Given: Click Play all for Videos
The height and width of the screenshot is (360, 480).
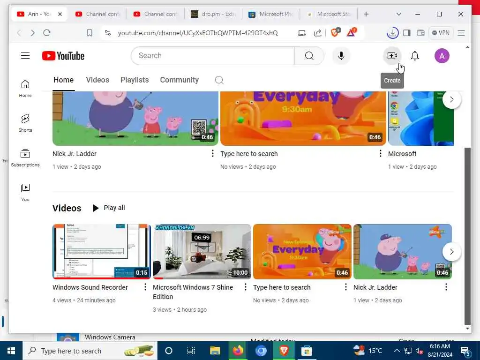Looking at the screenshot, I should [109, 208].
